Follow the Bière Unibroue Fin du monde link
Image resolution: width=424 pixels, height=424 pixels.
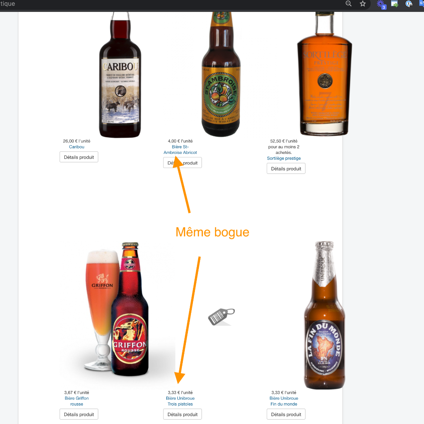[x=284, y=401]
